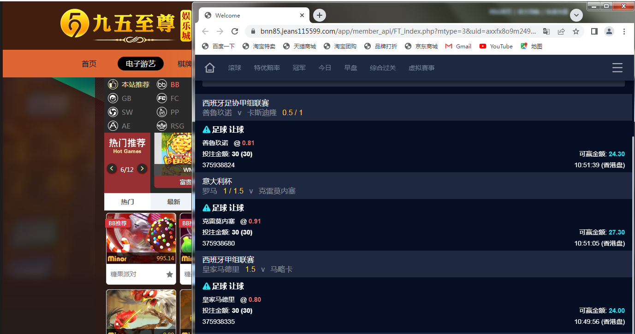
Task: Select 滚球 in sportsbook nav
Action: [235, 68]
